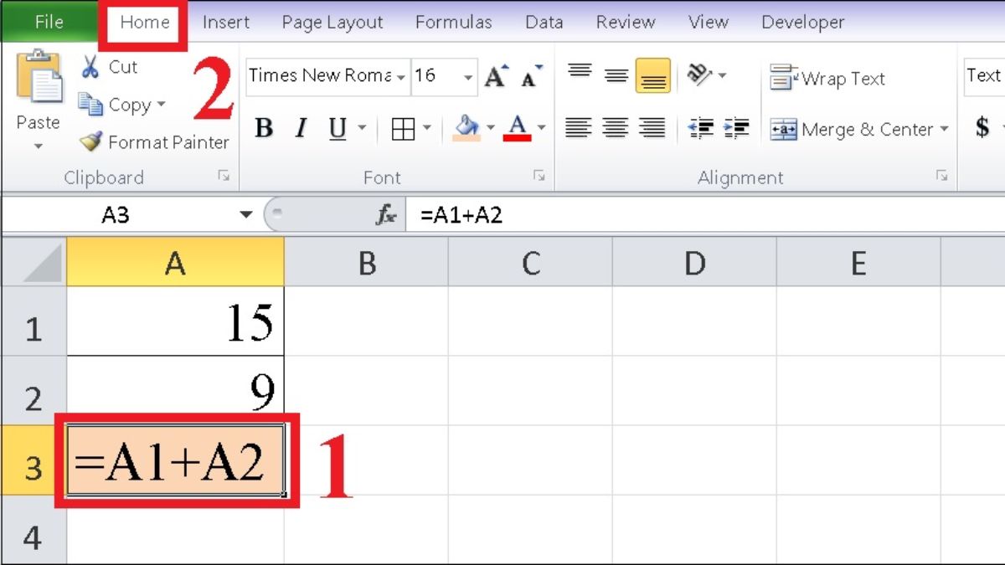
Task: Decrease font size with small A icon
Action: 531,76
